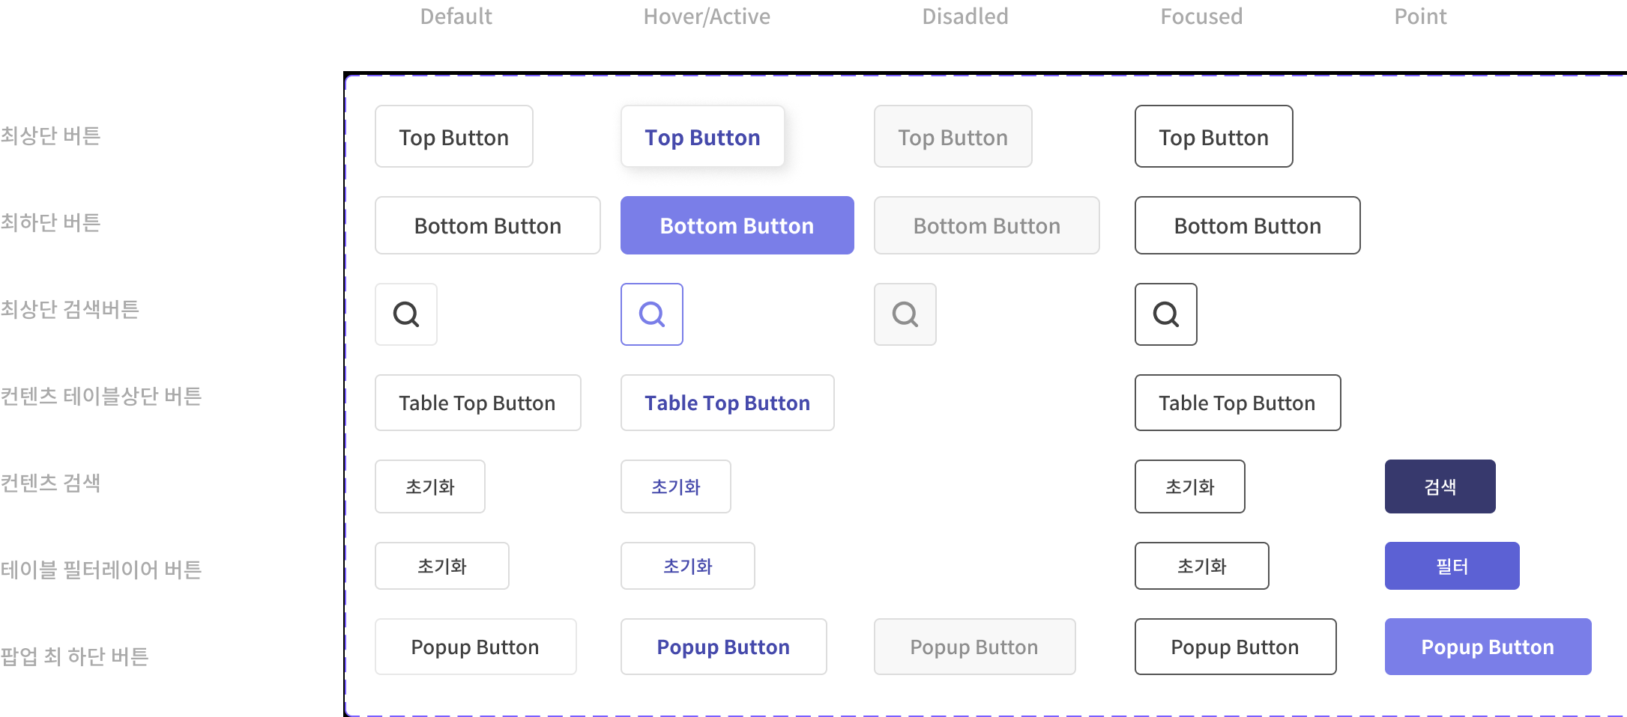Click the purple-text hover Top Button
The width and height of the screenshot is (1627, 717).
point(703,136)
